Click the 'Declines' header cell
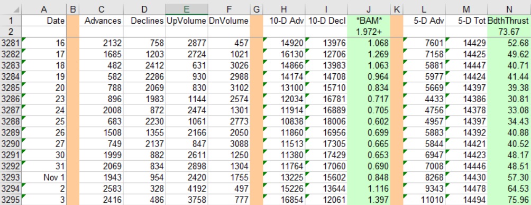The width and height of the screenshot is (531, 205). (144, 21)
